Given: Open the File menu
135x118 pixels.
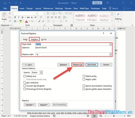Looking at the screenshot, I should point(5,9).
